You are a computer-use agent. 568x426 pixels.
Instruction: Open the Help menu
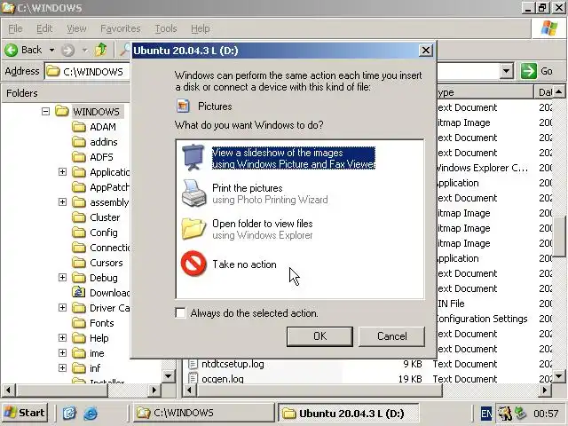coord(201,28)
